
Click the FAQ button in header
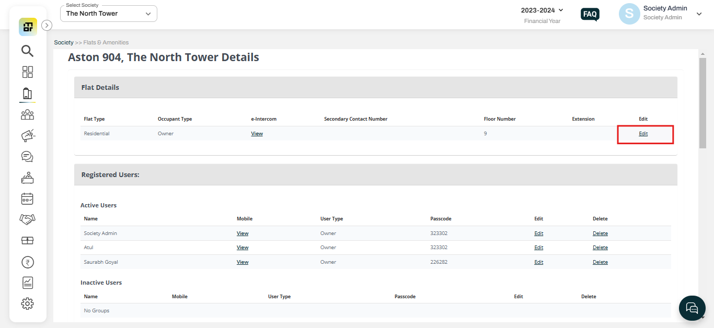coord(590,14)
